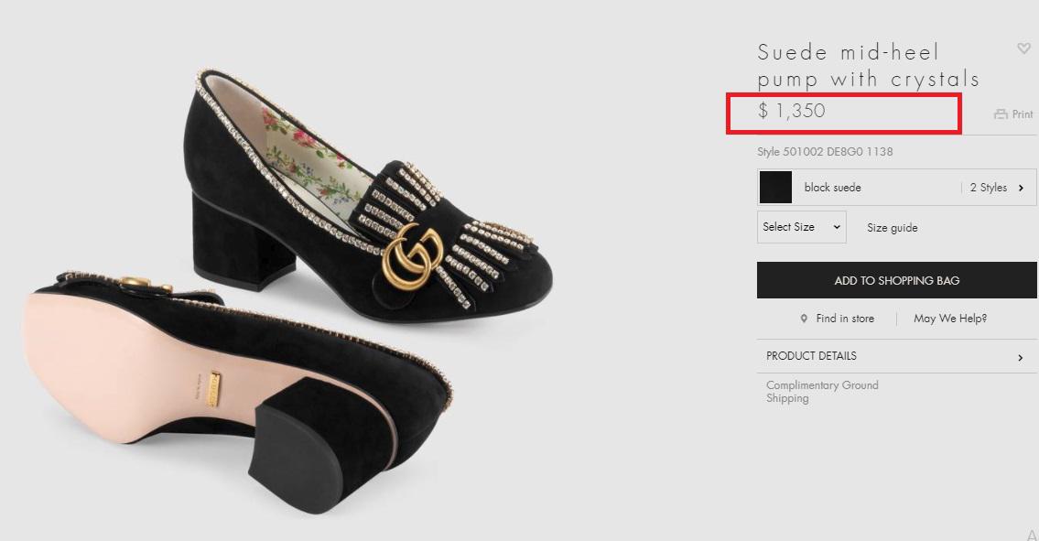Image resolution: width=1039 pixels, height=541 pixels.
Task: Click the $1,350 price
Action: coord(792,111)
